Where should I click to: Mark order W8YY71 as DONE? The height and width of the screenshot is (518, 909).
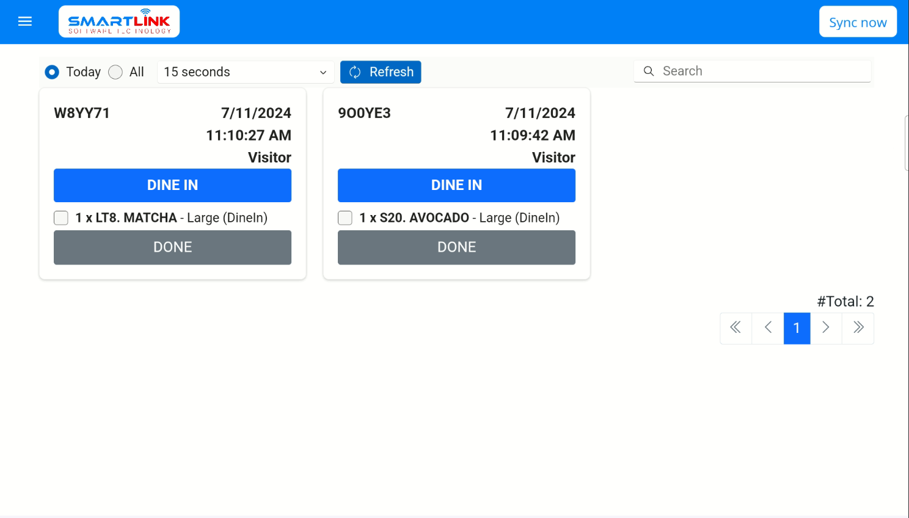point(172,247)
